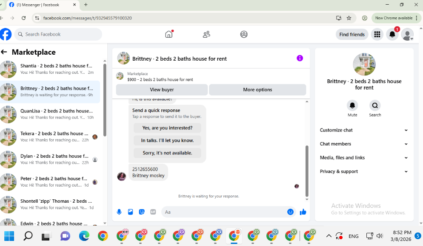The image size is (423, 246).
Task: Click the Search Facebook field
Action: 58,34
